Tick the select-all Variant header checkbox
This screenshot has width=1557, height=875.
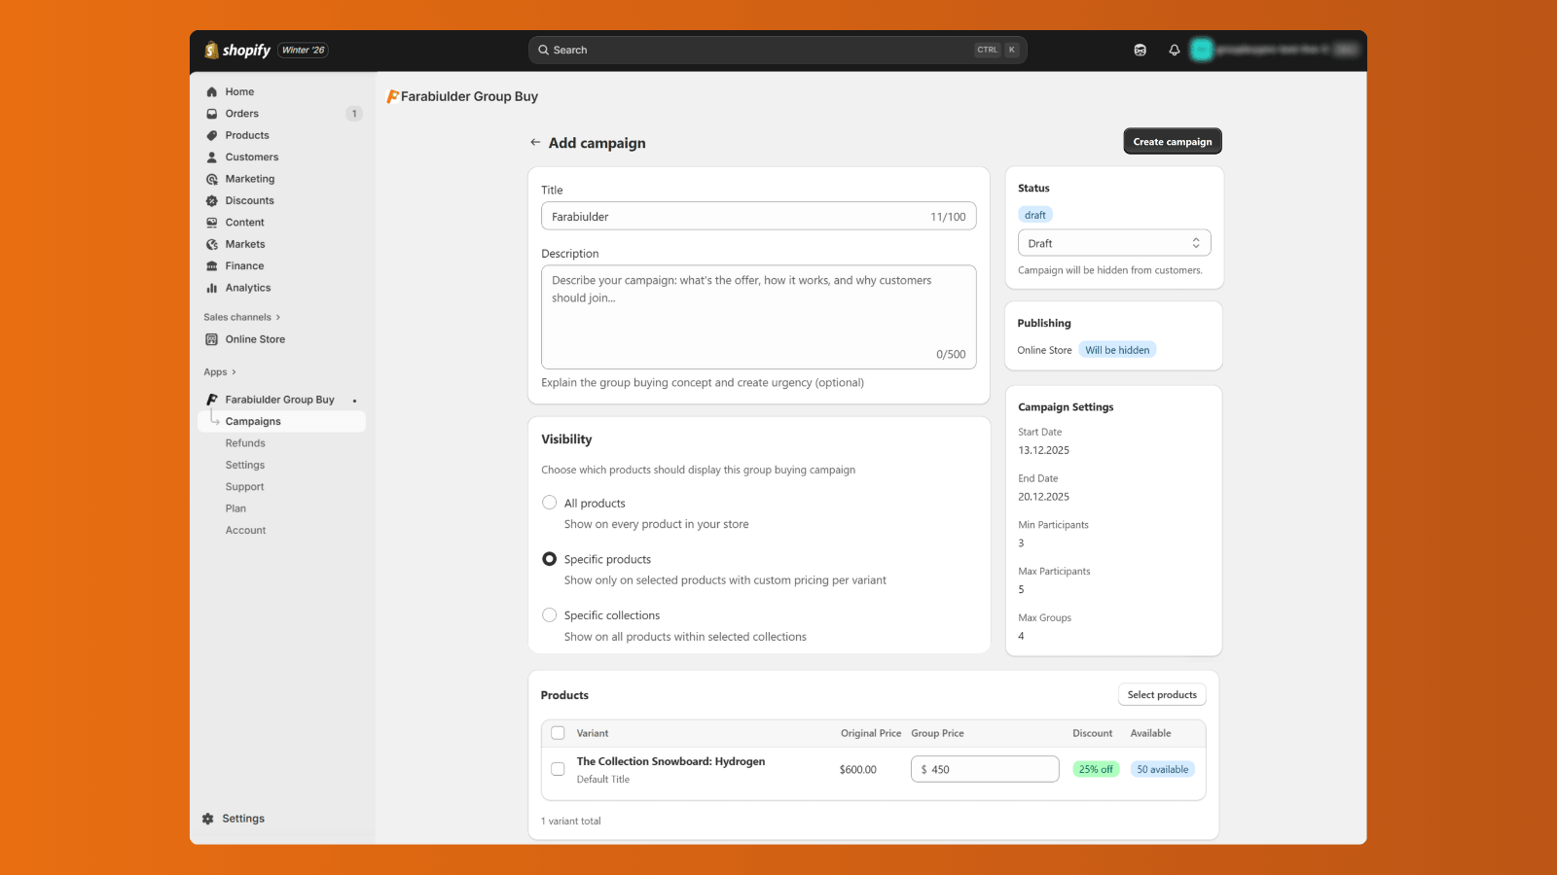coord(558,733)
